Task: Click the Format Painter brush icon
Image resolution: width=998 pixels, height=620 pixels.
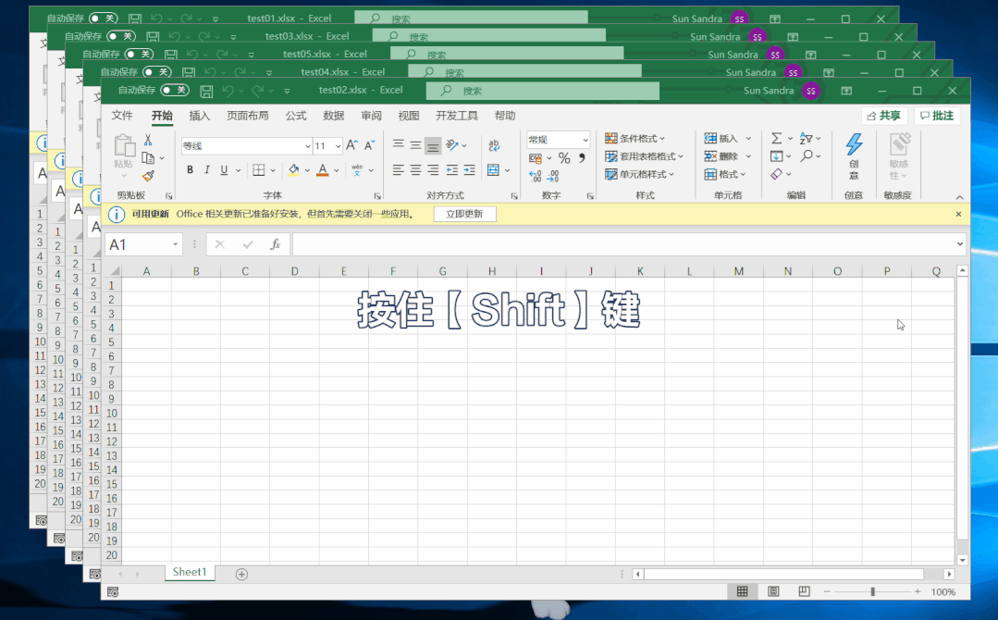Action: pos(148,176)
